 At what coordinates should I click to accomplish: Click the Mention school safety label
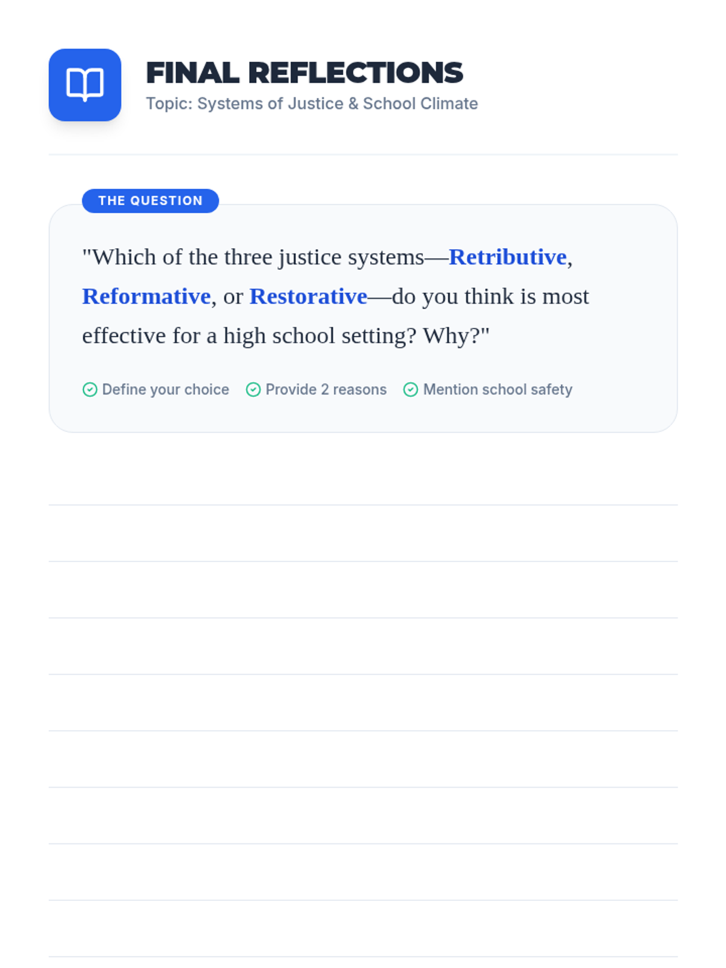pos(497,390)
